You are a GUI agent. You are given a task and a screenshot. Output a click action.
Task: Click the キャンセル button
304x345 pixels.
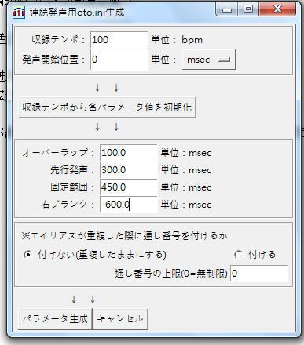click(121, 318)
